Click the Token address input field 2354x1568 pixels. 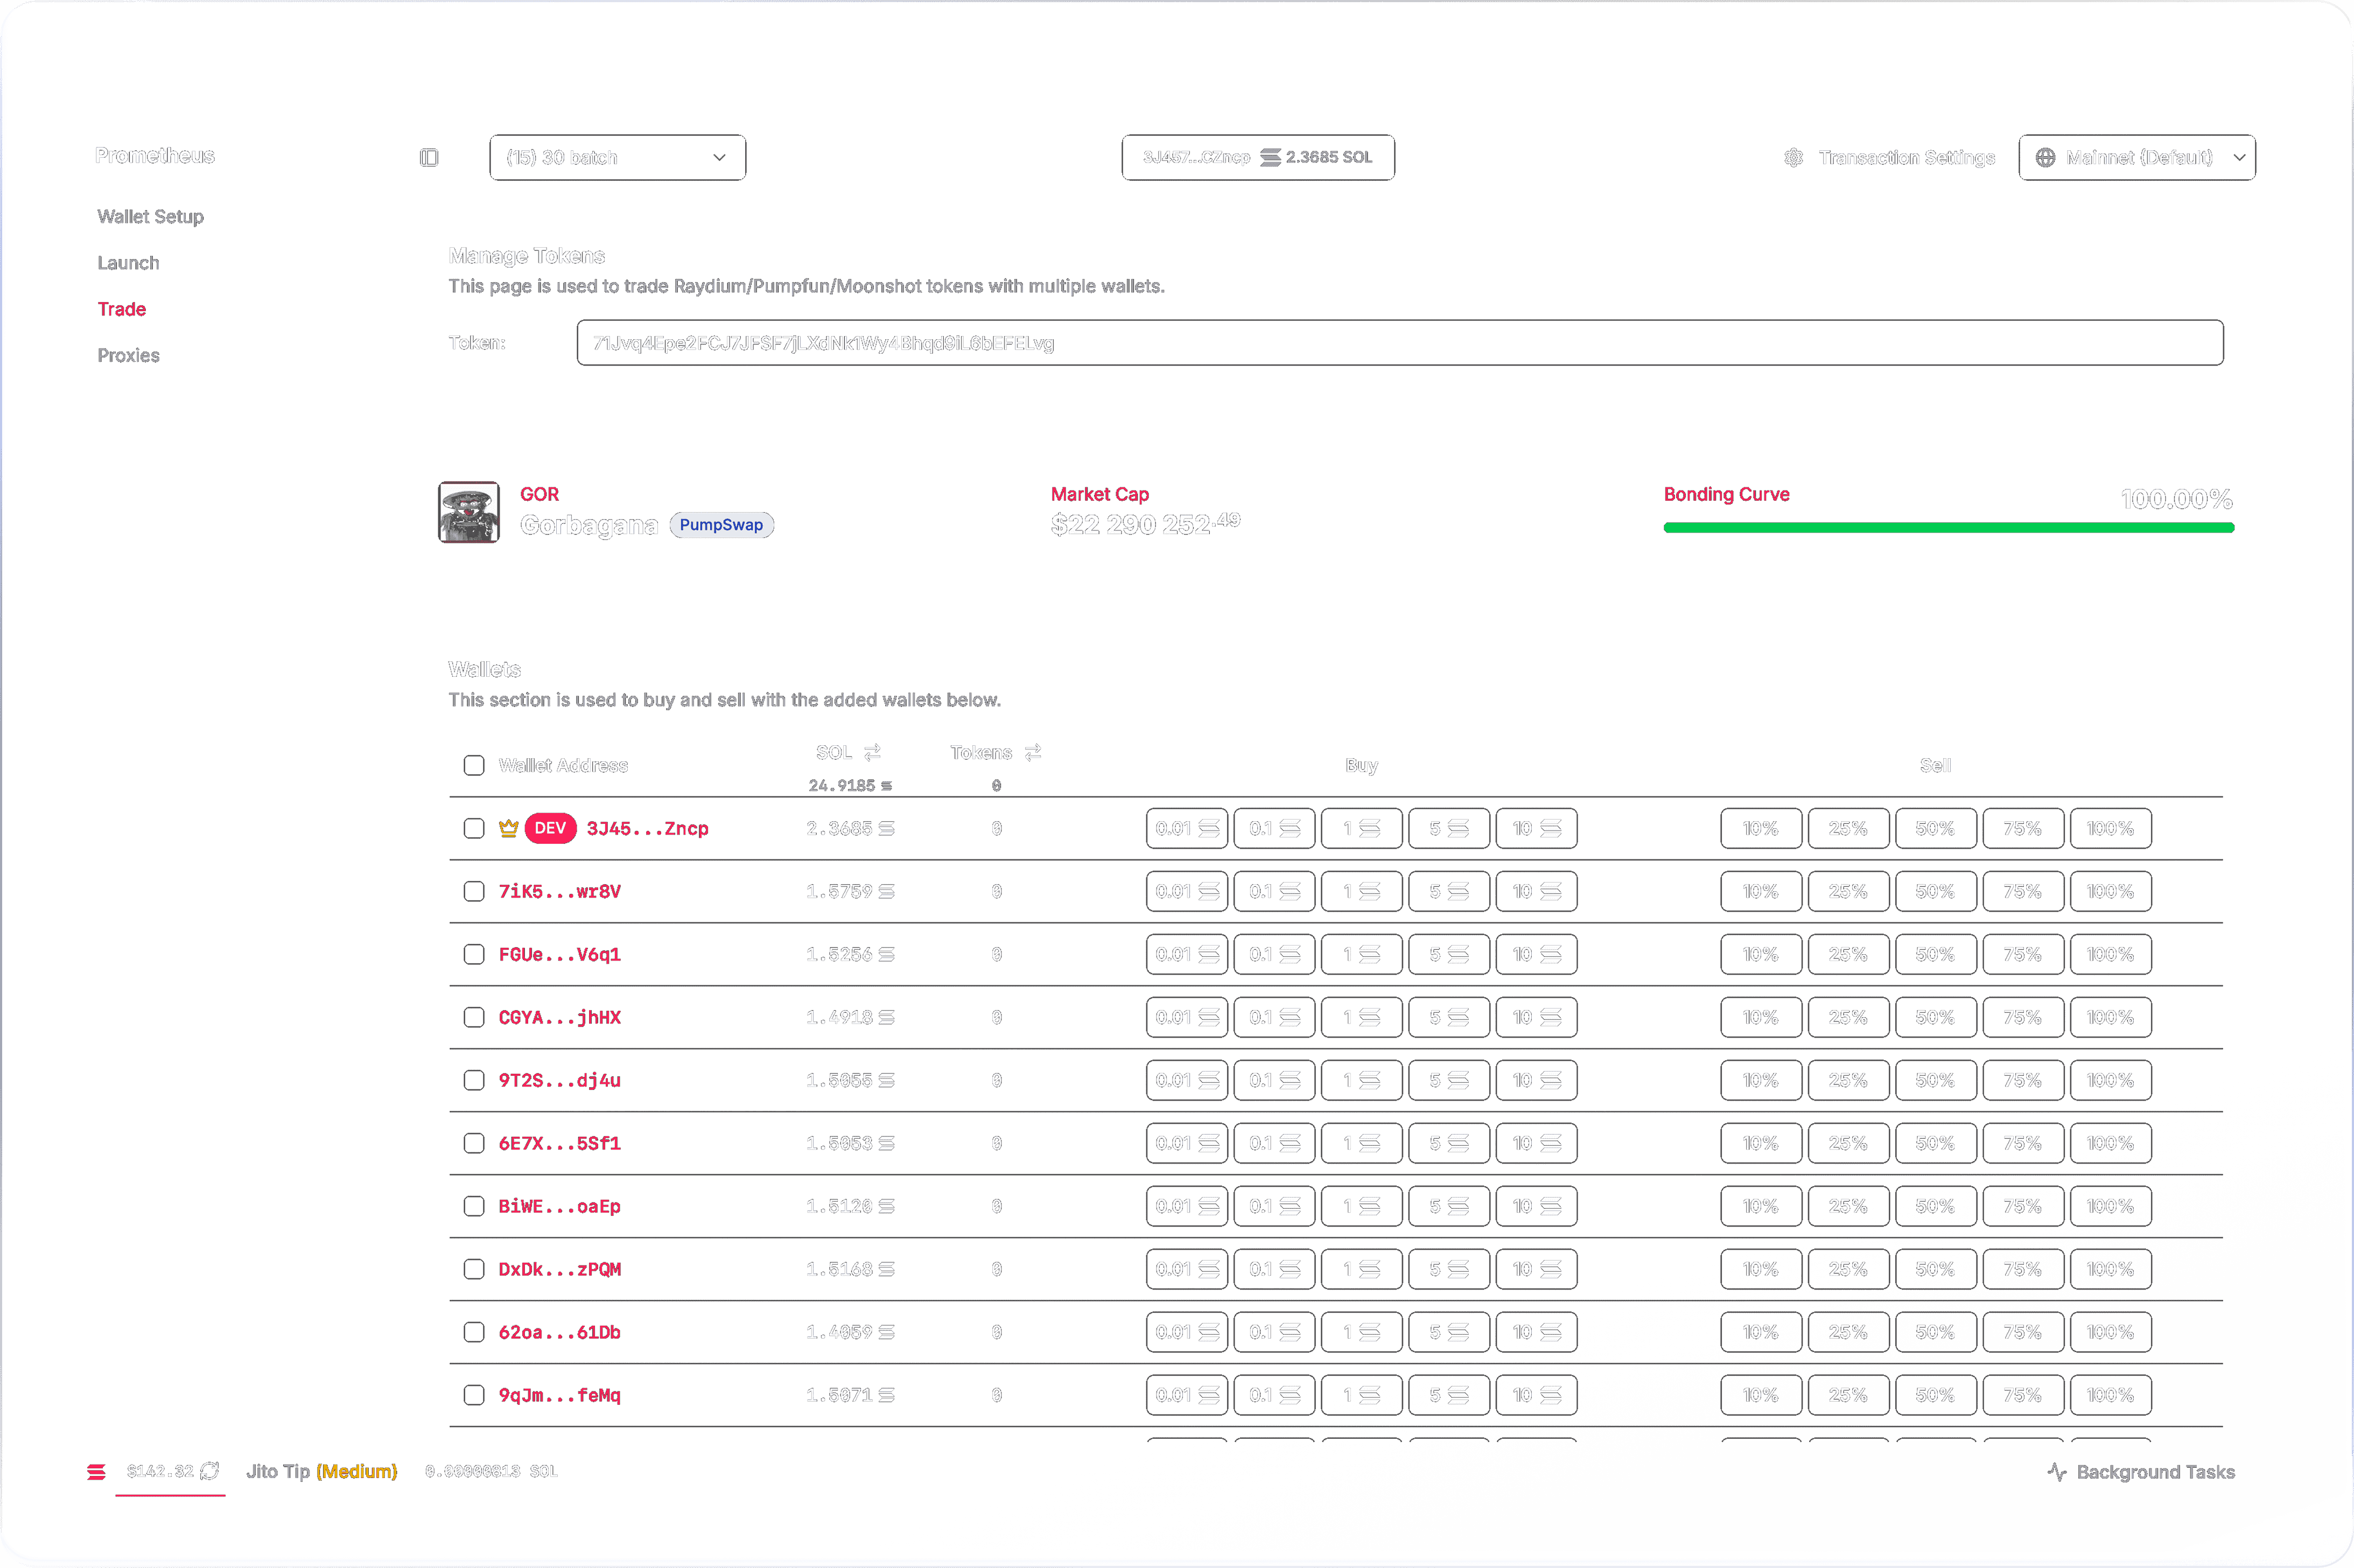[x=1399, y=343]
